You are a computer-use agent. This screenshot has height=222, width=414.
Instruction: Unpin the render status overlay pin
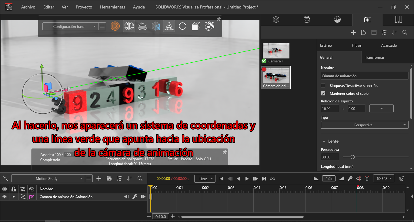pyautogui.click(x=225, y=152)
